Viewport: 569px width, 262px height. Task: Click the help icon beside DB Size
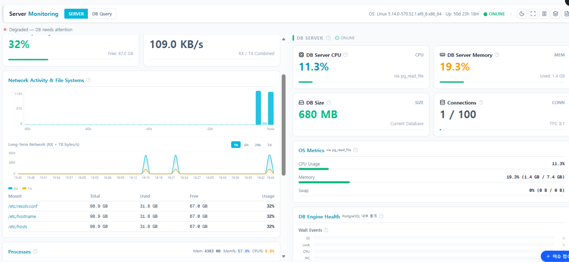click(329, 102)
